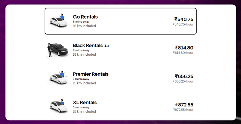Select the XL Rentals title
Viewport: 241px width, 124px height.
coord(85,102)
